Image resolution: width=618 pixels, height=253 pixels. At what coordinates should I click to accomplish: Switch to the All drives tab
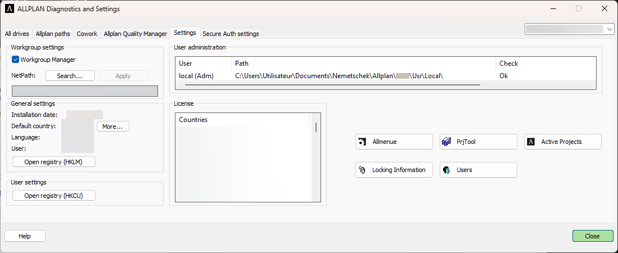point(17,34)
